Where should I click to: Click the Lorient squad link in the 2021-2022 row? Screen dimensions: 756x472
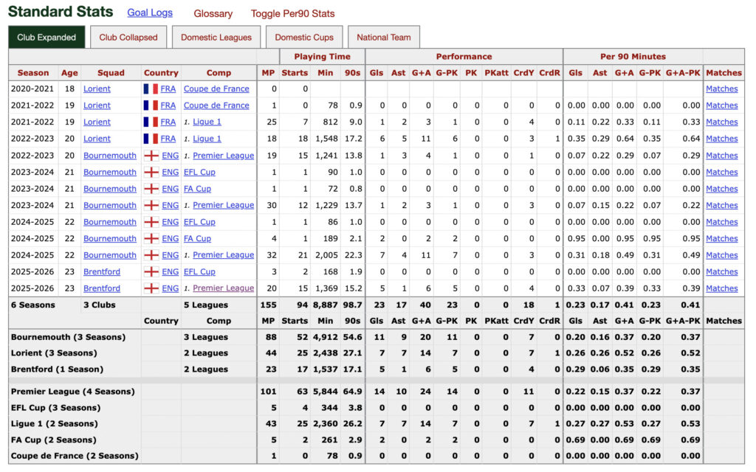click(97, 105)
